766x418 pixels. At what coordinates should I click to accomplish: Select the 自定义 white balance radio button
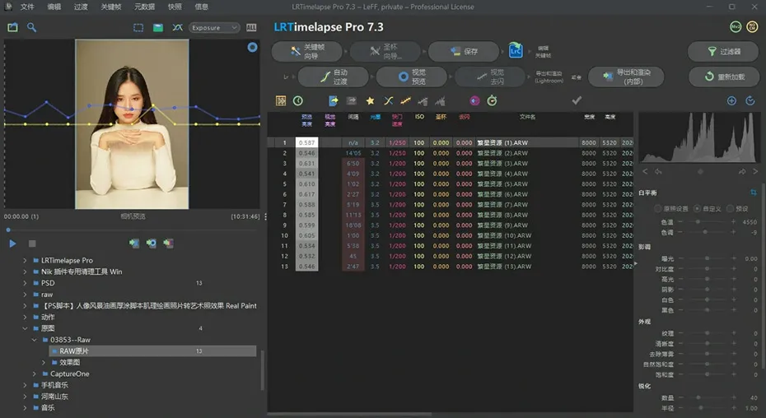coord(698,209)
